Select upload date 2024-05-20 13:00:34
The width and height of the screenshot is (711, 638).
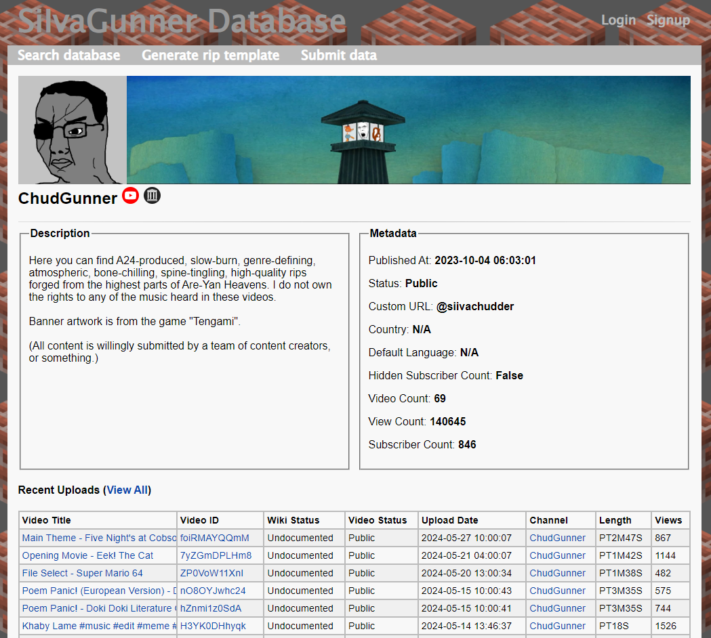click(466, 573)
